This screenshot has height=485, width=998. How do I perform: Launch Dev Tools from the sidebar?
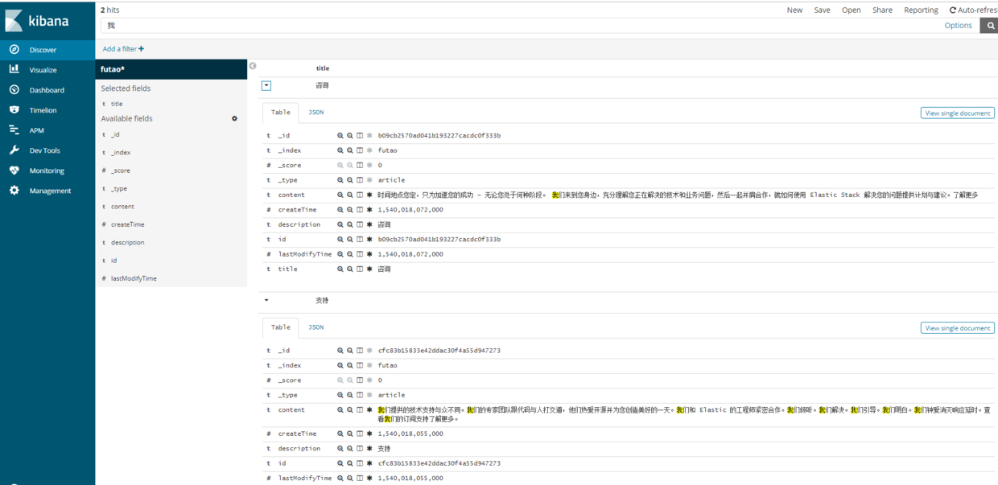click(x=47, y=150)
